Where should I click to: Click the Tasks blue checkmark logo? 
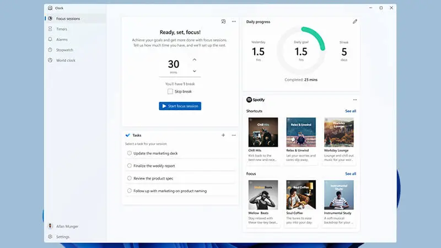click(x=128, y=135)
